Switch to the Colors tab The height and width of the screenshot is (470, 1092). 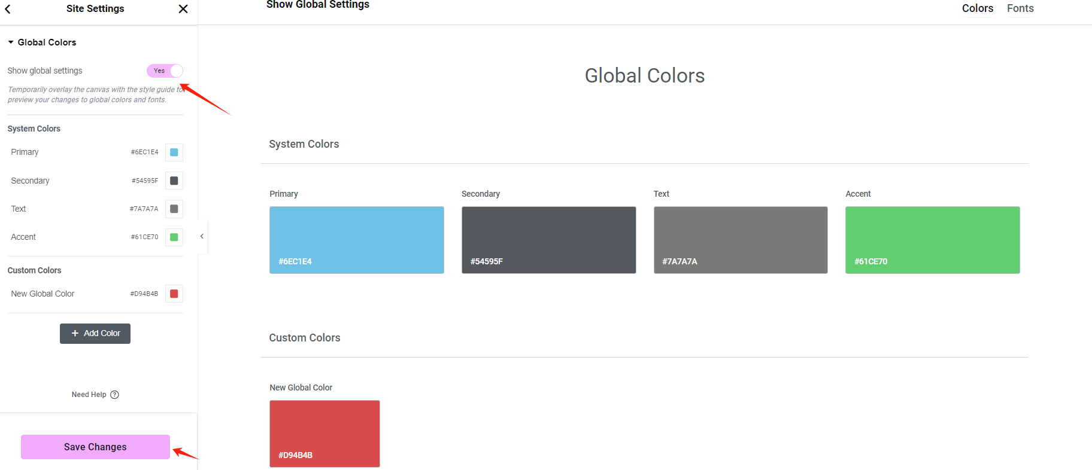(977, 8)
